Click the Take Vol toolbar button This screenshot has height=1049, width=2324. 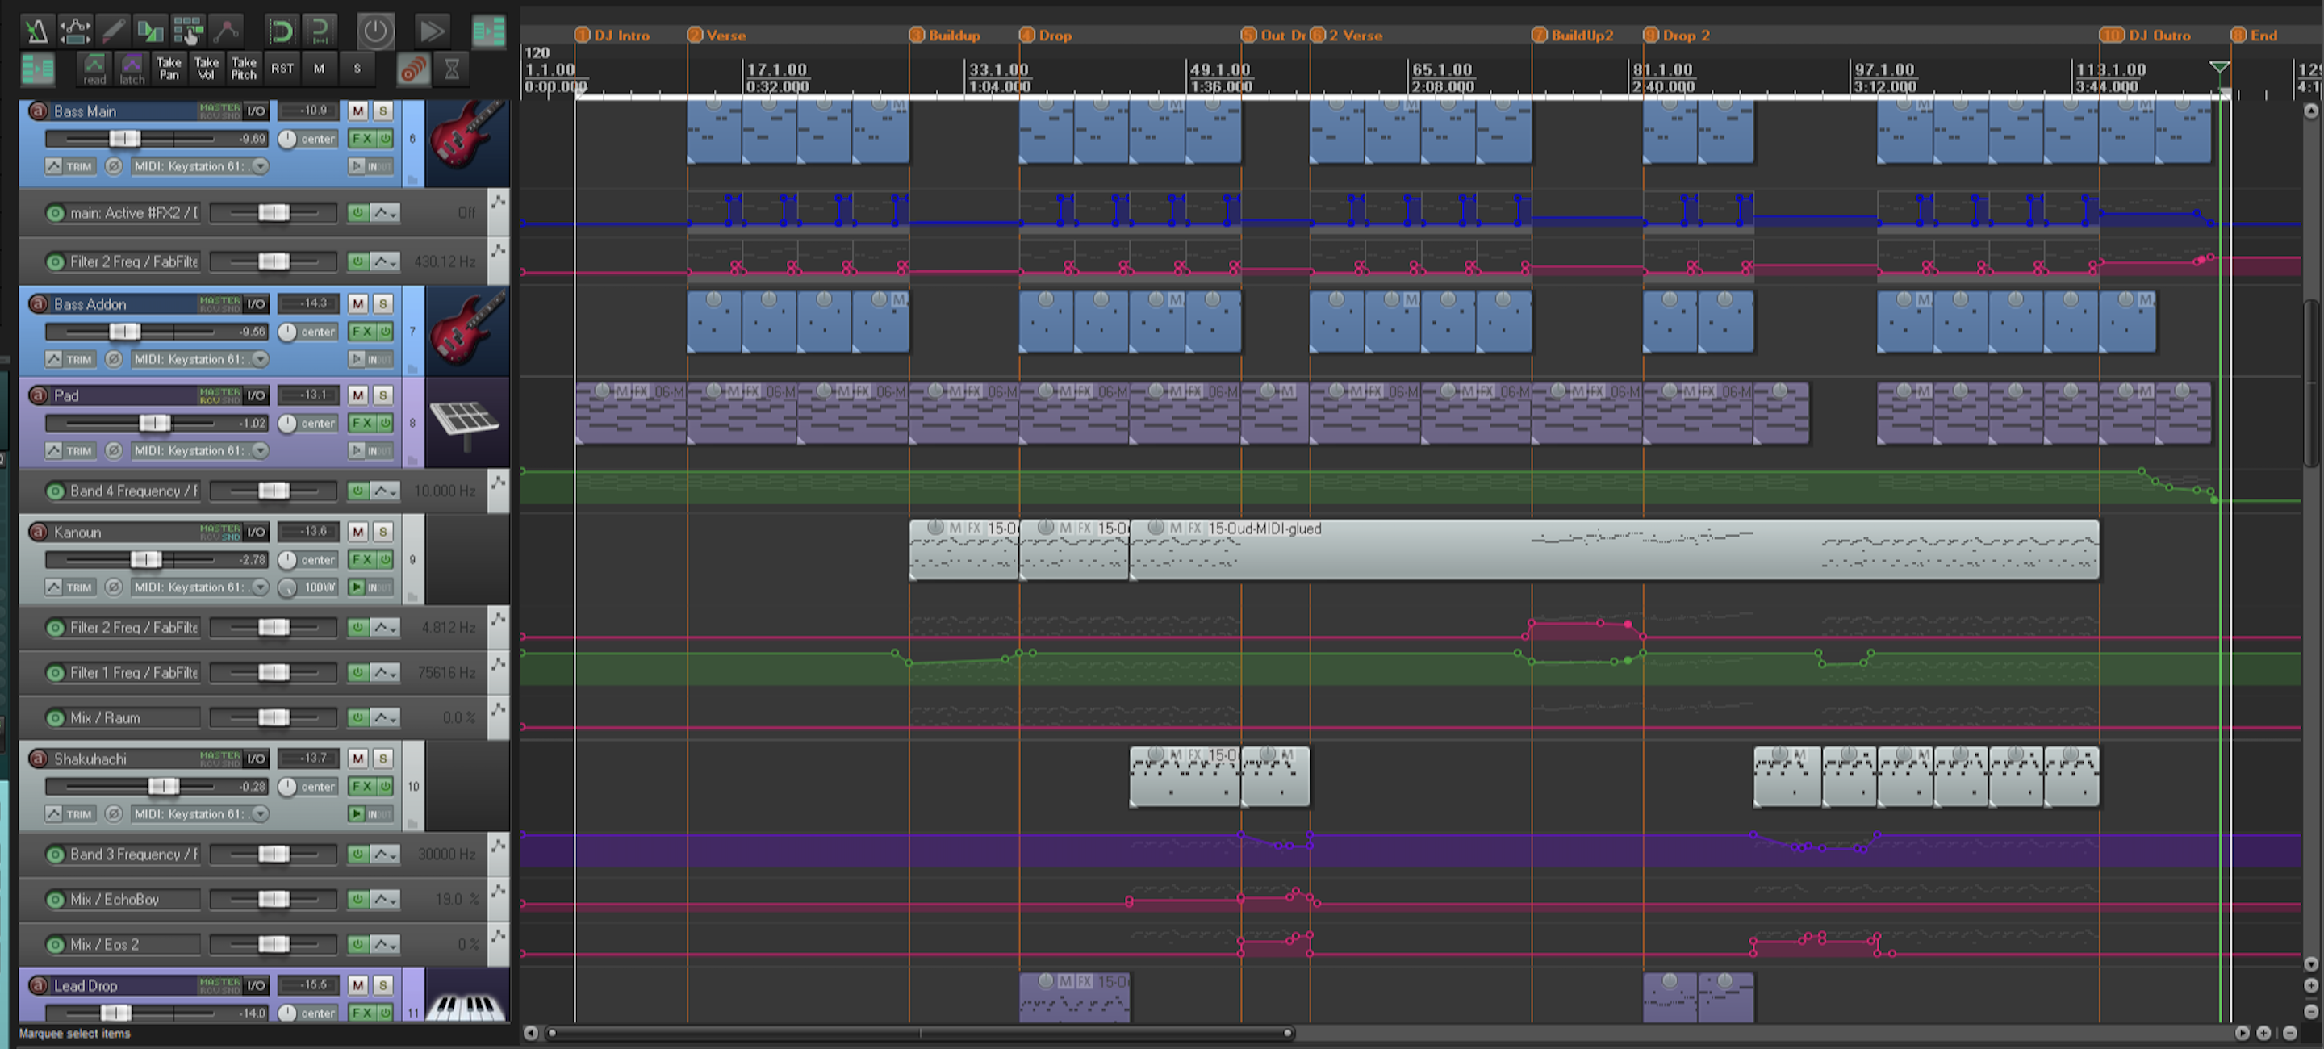pos(207,69)
